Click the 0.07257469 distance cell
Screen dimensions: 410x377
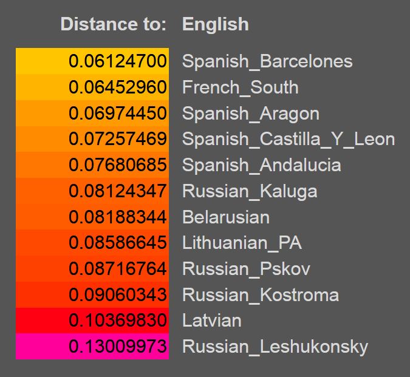coord(92,139)
